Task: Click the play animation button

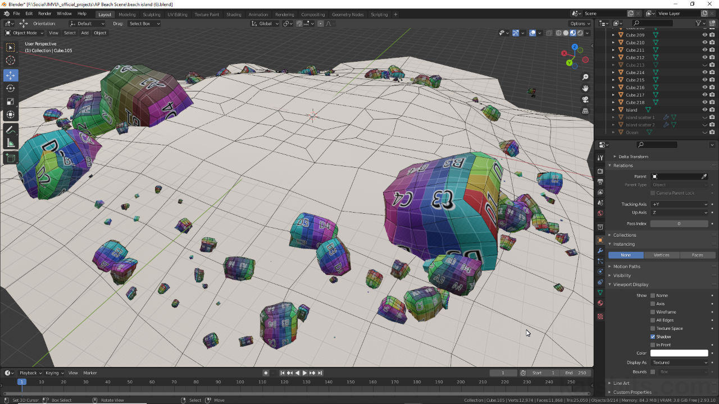Action: pos(304,373)
